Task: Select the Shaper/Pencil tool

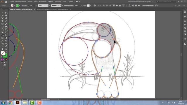Action: point(2,27)
